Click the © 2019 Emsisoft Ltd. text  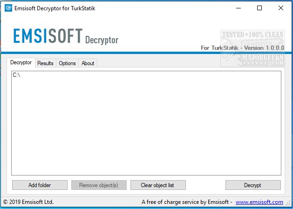28,202
